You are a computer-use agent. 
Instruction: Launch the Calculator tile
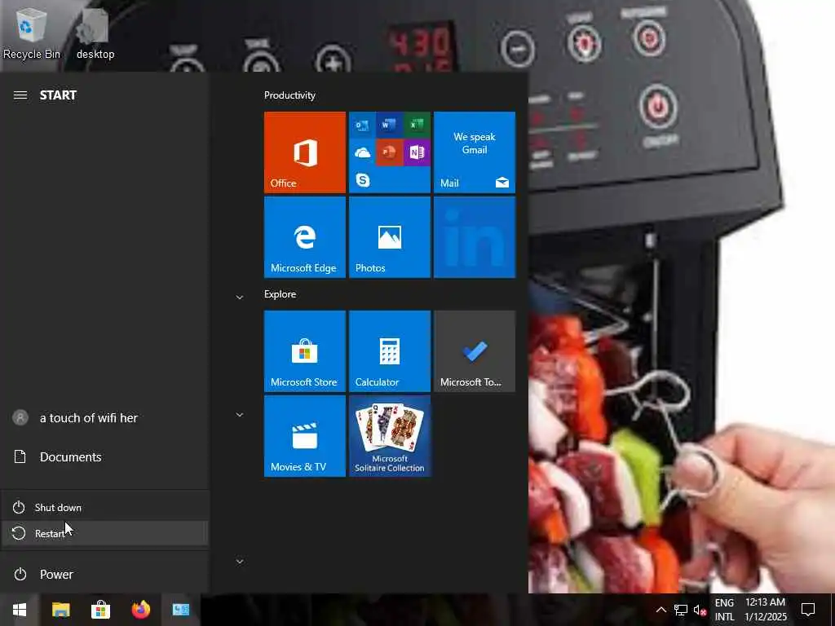[x=390, y=351]
